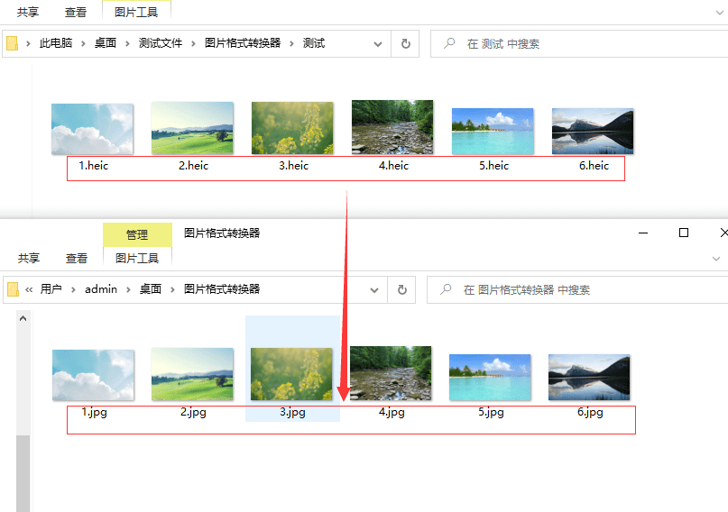This screenshot has height=512, width=728.
Task: Expand address history dropdown in 测试 window
Action: 378,44
